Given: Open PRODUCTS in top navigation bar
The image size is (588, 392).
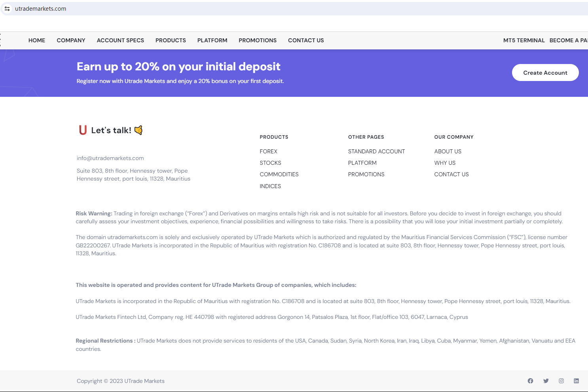Looking at the screenshot, I should click(171, 40).
